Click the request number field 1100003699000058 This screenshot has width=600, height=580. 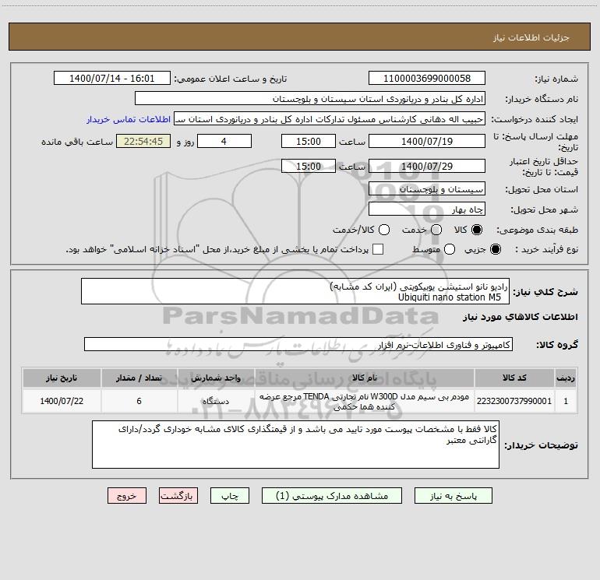(427, 79)
